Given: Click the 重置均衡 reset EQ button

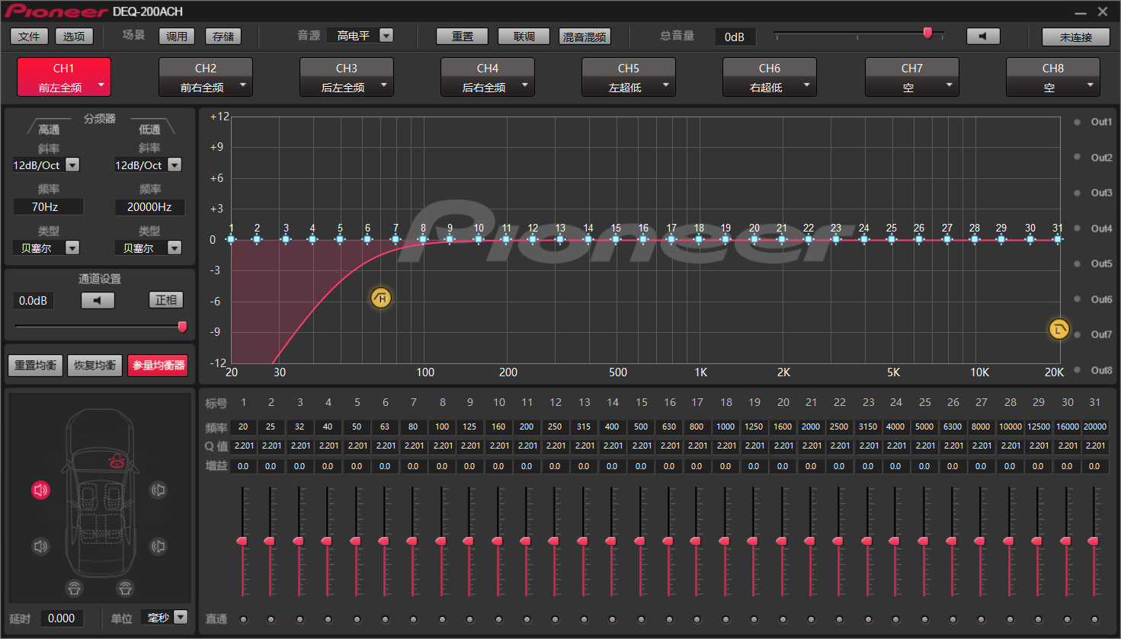Looking at the screenshot, I should [x=35, y=366].
